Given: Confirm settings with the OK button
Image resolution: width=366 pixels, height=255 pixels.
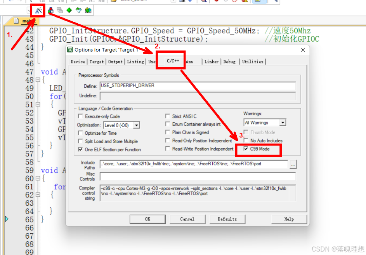Looking at the screenshot, I should [x=147, y=219].
